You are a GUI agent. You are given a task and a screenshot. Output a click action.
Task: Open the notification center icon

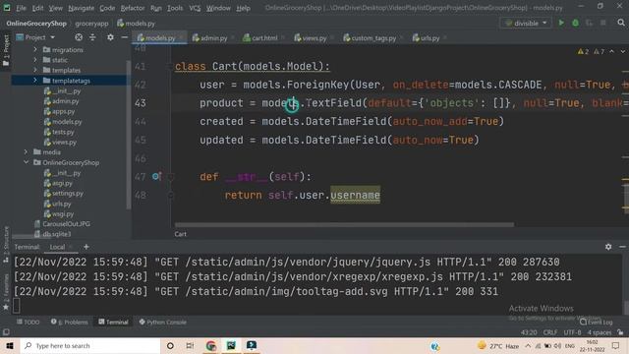[x=616, y=345]
